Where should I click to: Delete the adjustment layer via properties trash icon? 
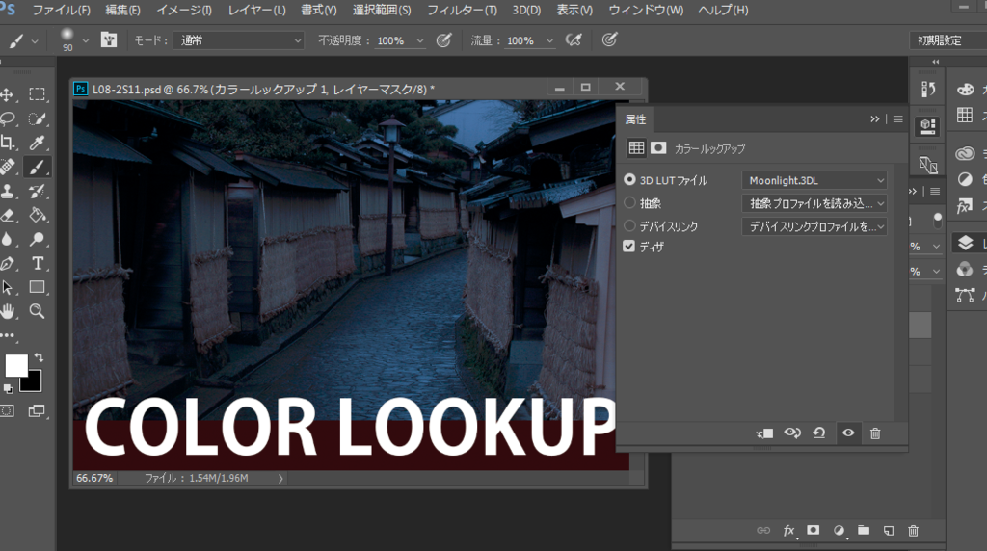pyautogui.click(x=875, y=433)
